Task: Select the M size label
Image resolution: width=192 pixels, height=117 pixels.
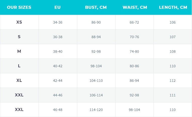Action: [19, 51]
